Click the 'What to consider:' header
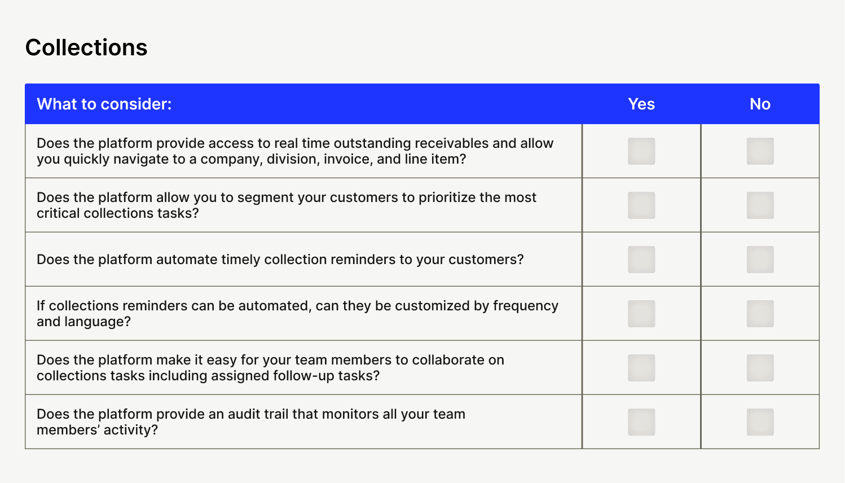 pyautogui.click(x=104, y=104)
